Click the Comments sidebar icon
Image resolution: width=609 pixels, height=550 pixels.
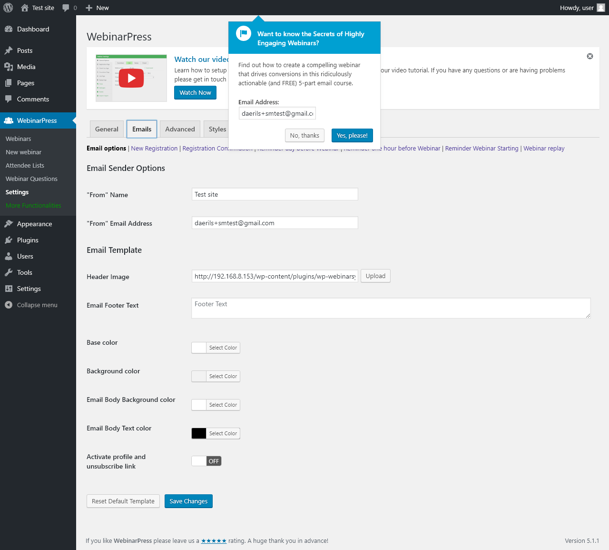(9, 99)
